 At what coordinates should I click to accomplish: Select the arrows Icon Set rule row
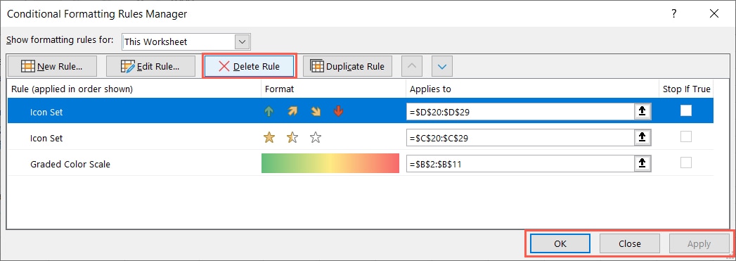[x=361, y=111]
